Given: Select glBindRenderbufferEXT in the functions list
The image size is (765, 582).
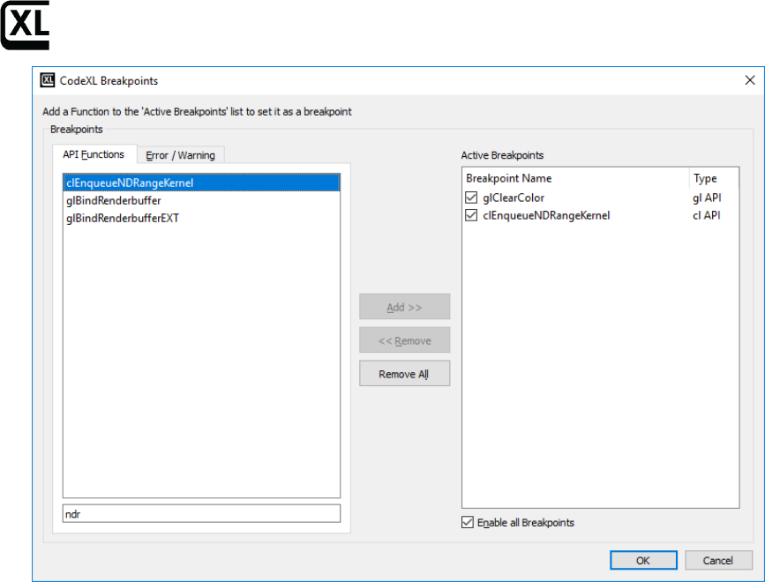Looking at the screenshot, I should (x=201, y=218).
